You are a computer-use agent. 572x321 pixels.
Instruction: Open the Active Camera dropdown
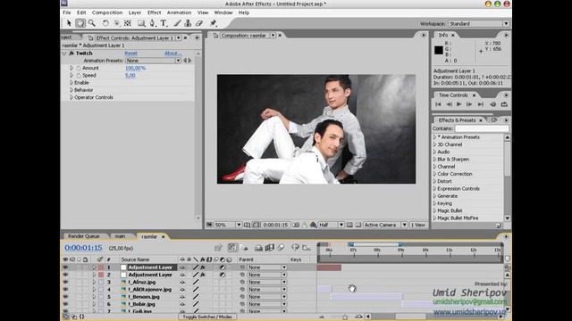(385, 225)
